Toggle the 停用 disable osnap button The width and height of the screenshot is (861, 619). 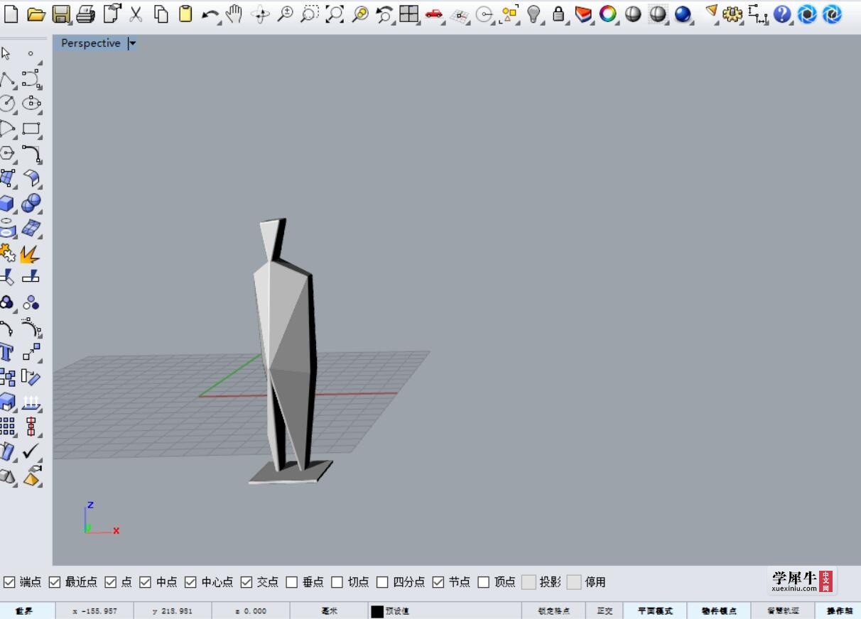click(574, 582)
